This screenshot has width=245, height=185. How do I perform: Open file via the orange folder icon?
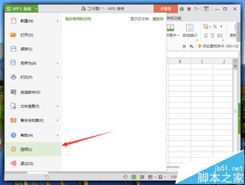[13, 35]
